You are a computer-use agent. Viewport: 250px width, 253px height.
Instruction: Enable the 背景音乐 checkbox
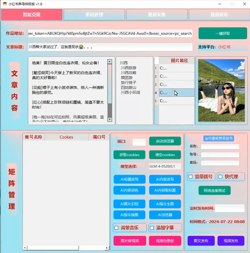pos(116,228)
